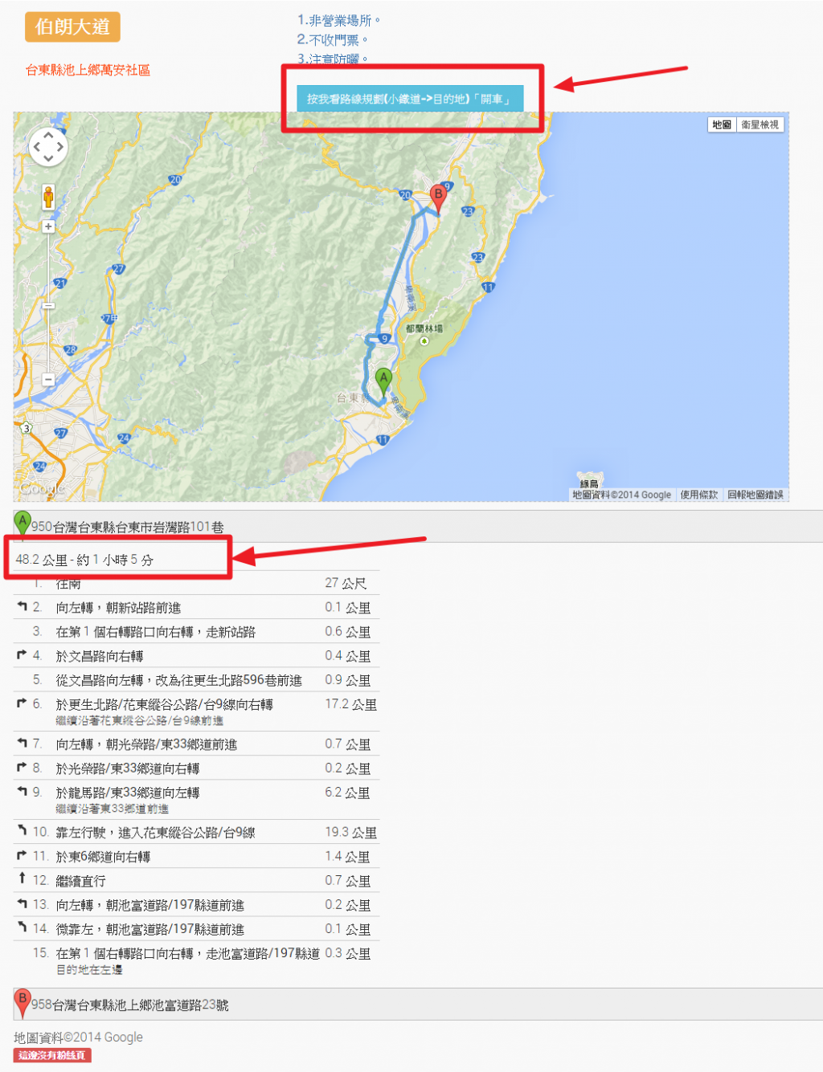Image resolution: width=823 pixels, height=1072 pixels.
Task: Open the 伯朗大道 orange title label
Action: [x=72, y=26]
